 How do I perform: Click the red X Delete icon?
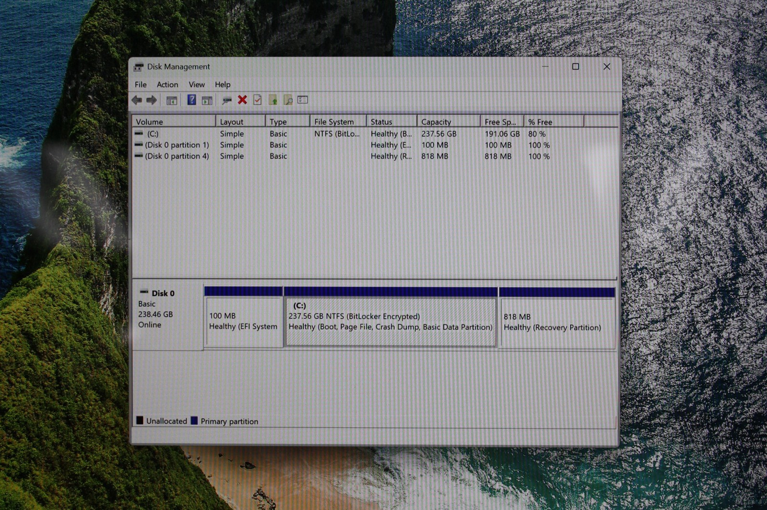click(242, 100)
